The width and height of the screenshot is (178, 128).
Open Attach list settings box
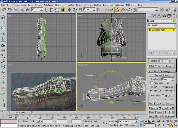coord(160,91)
